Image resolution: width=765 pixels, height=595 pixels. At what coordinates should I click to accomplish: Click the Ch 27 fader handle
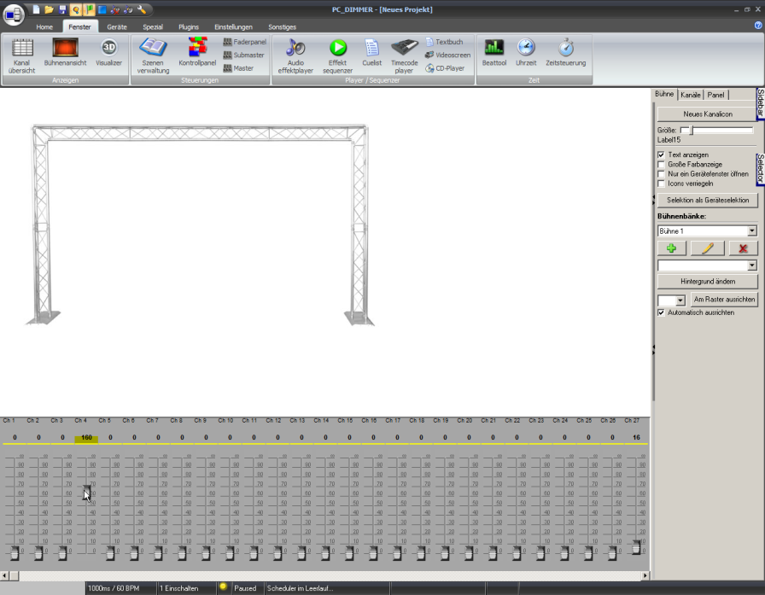(x=636, y=546)
